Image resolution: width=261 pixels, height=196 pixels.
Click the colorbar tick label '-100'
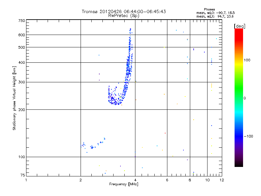point(248,136)
